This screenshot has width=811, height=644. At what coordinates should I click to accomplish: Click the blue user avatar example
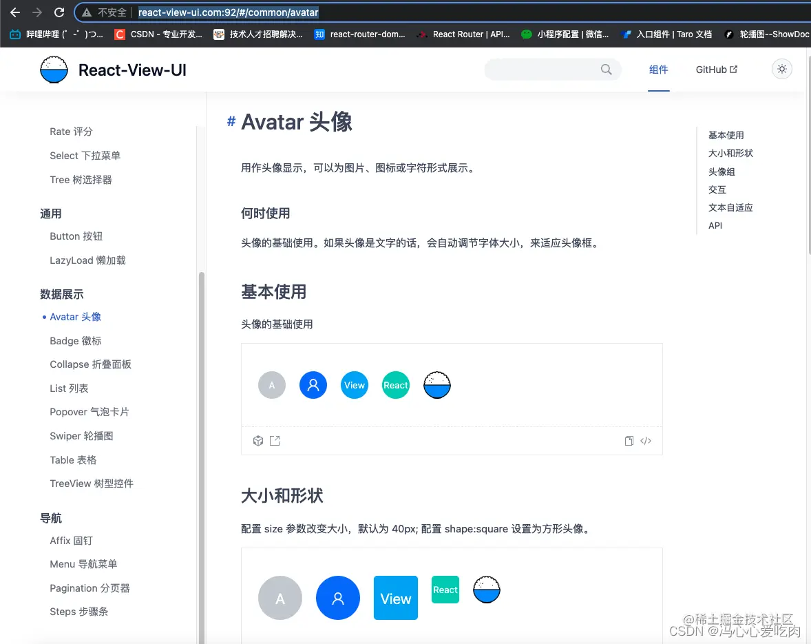(x=313, y=385)
